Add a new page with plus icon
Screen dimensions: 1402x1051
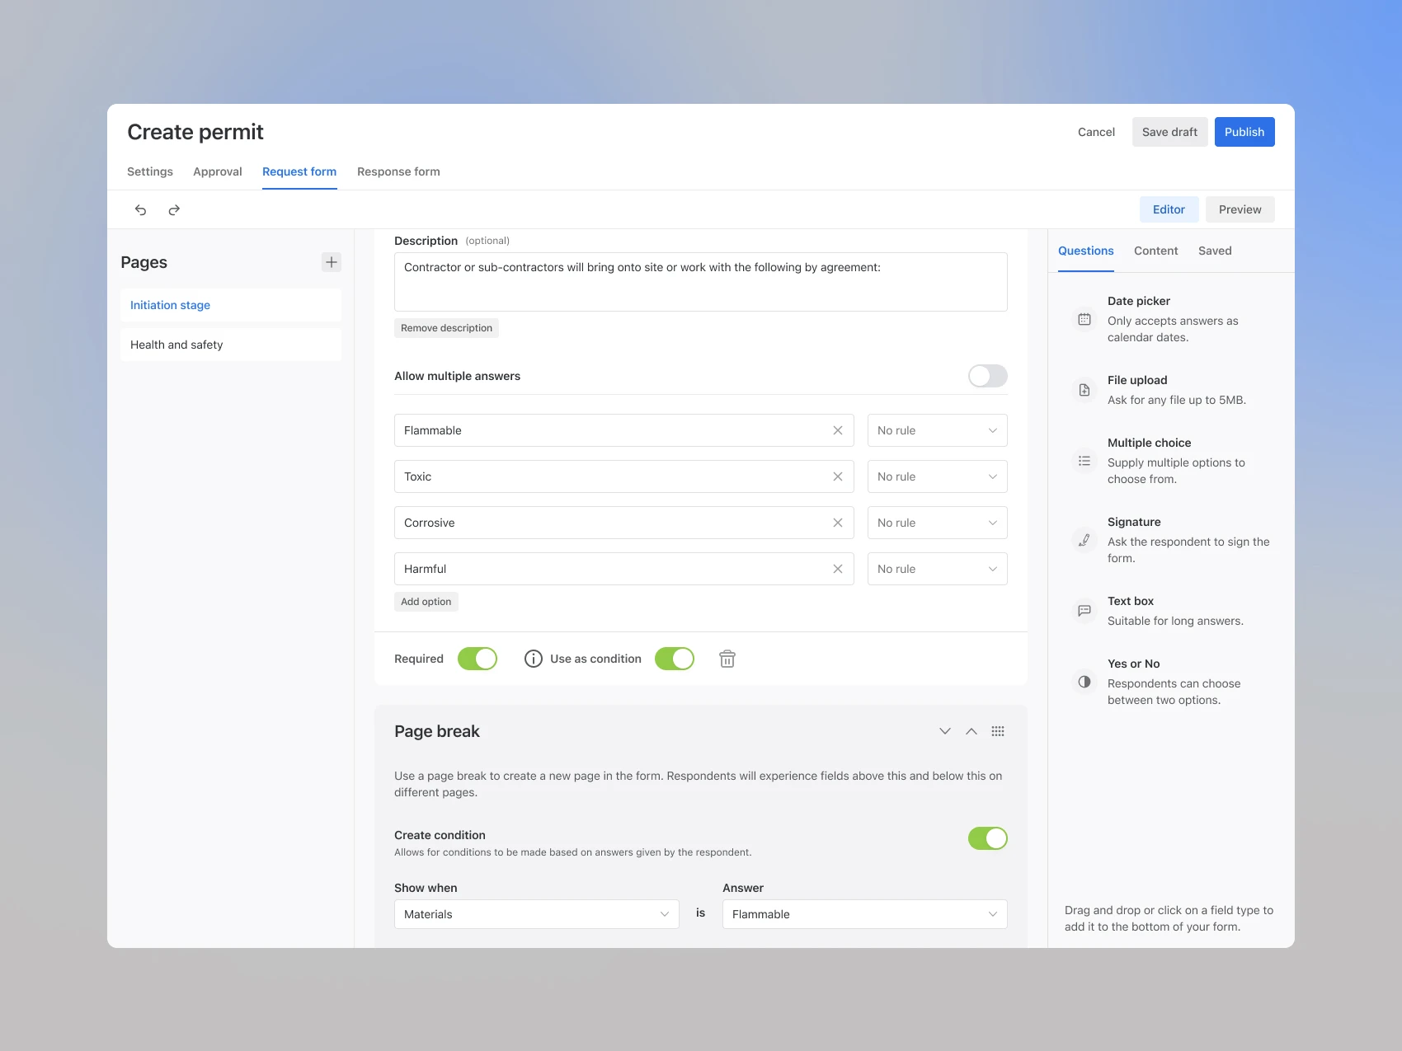click(x=331, y=261)
